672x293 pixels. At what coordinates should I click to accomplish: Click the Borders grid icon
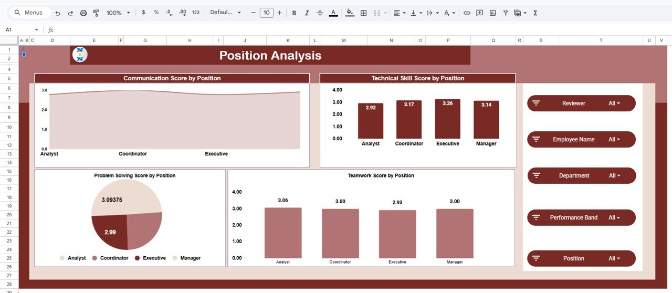click(x=363, y=13)
